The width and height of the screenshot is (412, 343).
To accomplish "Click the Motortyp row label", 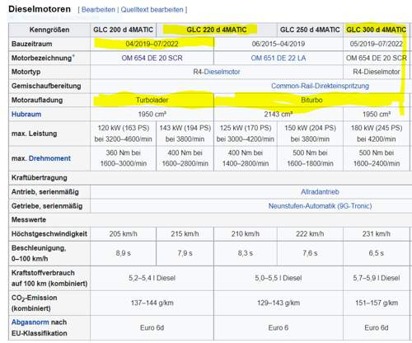I will pyautogui.click(x=49, y=72).
